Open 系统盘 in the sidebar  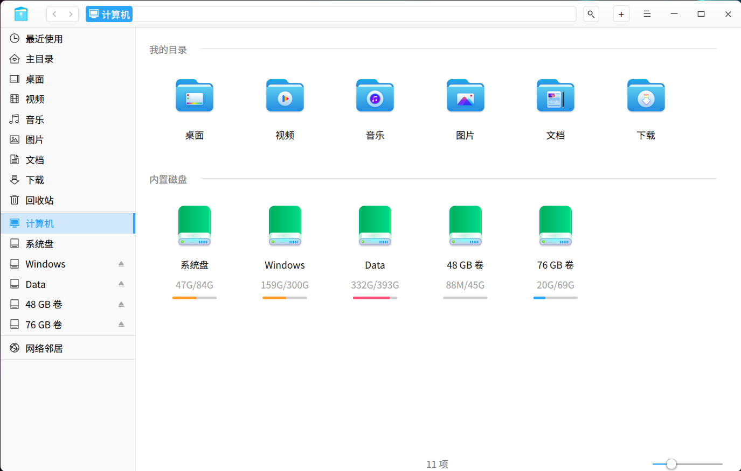[x=67, y=244]
